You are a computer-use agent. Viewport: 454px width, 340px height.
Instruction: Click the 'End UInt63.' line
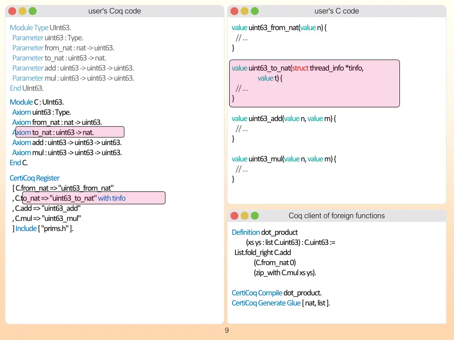(27, 88)
